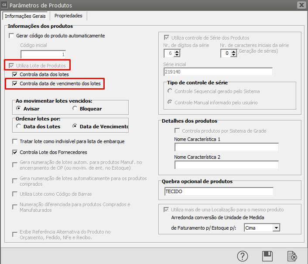Click the Quebra opcional de produtos field
The width and height of the screenshot is (308, 264).
[x=219, y=191]
